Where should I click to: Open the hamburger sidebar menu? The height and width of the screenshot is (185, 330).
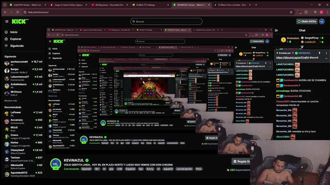pyautogui.click(x=7, y=21)
